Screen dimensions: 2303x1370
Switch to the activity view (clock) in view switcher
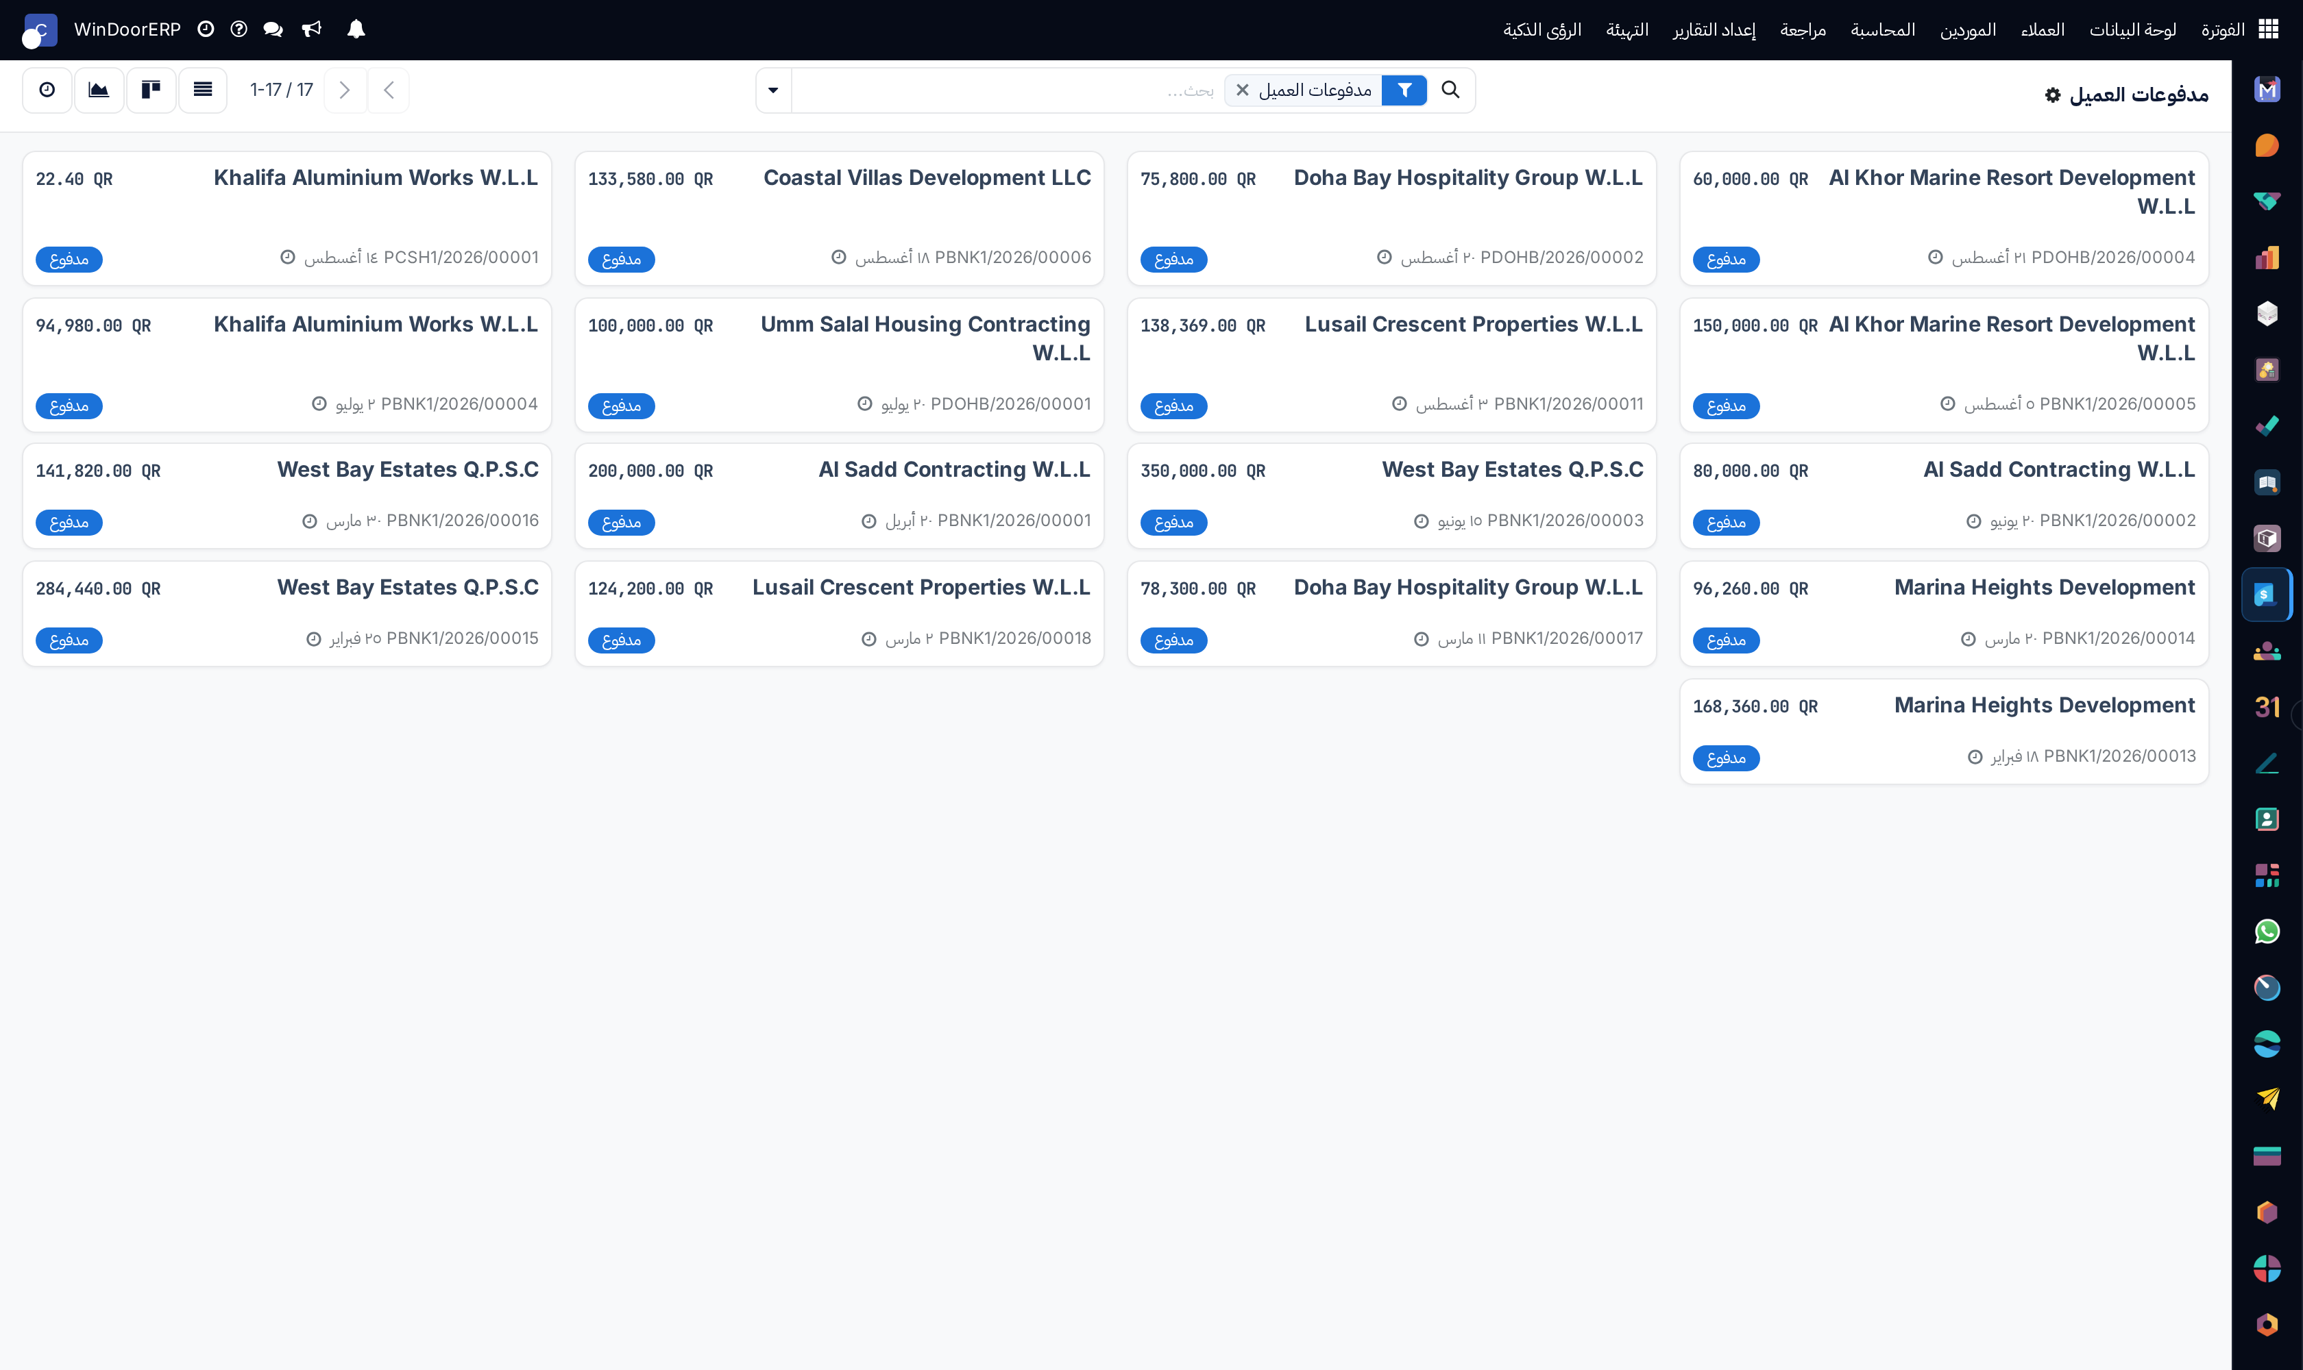tap(47, 90)
